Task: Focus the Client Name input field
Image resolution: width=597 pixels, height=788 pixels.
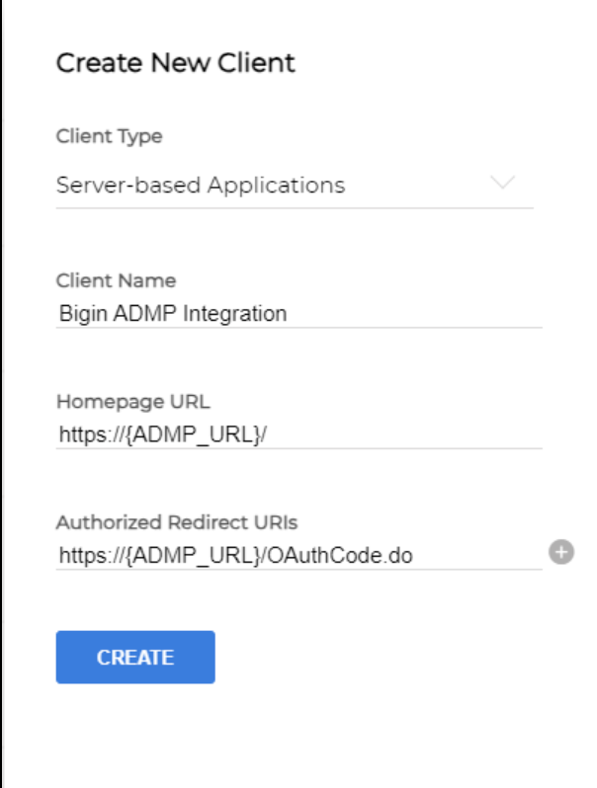Action: (298, 315)
